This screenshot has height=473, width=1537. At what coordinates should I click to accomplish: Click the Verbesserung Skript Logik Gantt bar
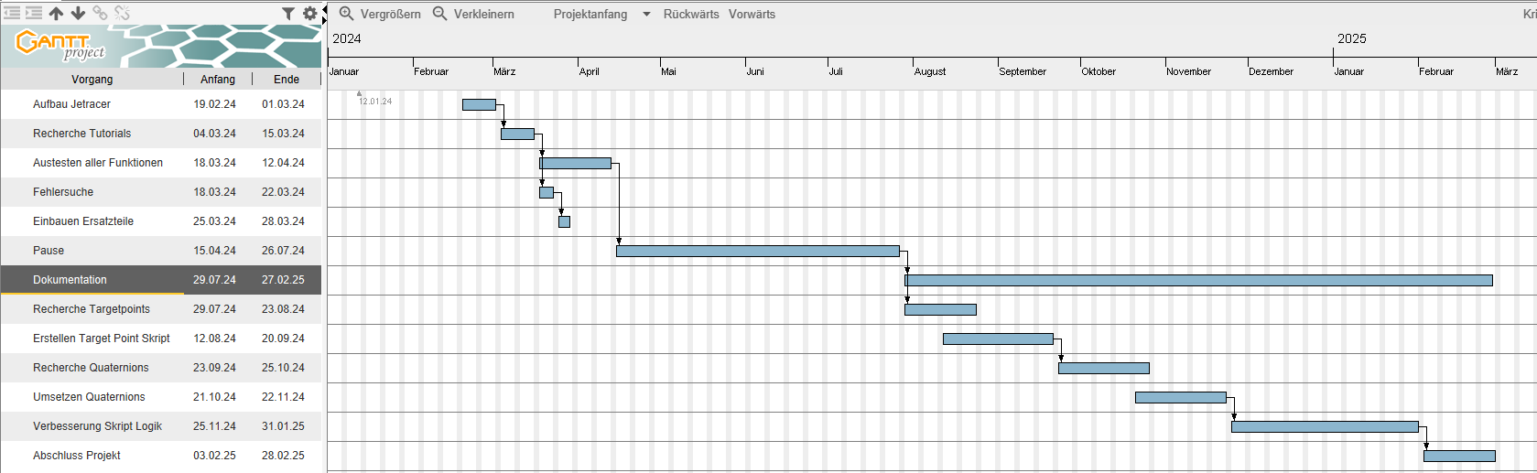pos(1325,426)
